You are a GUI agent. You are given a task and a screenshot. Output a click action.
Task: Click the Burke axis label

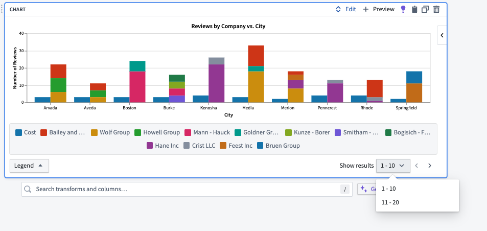[169, 108]
